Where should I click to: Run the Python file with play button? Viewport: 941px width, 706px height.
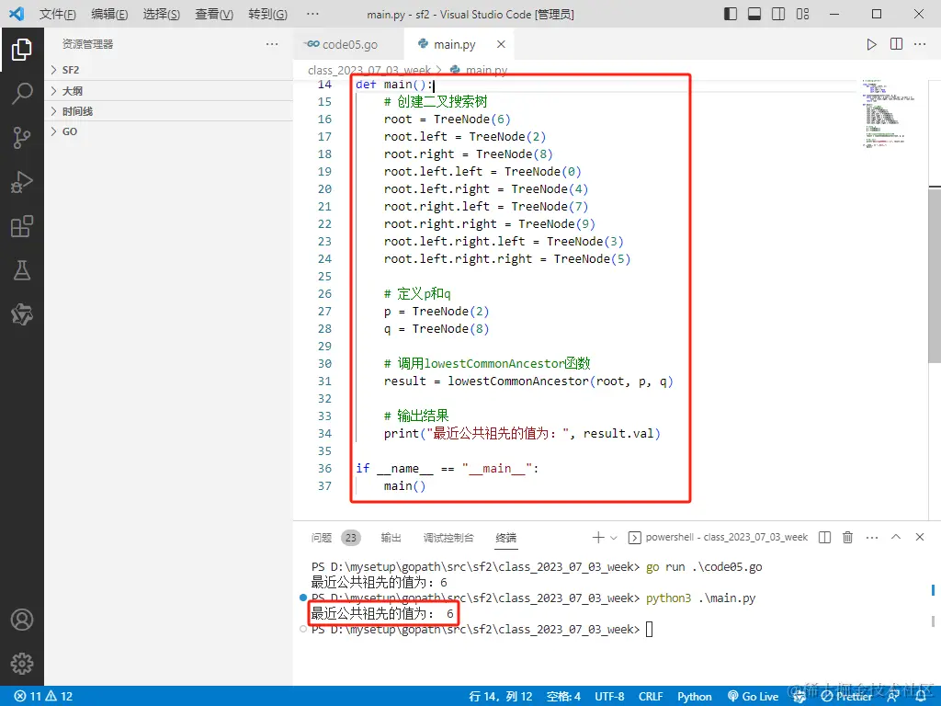coord(871,44)
